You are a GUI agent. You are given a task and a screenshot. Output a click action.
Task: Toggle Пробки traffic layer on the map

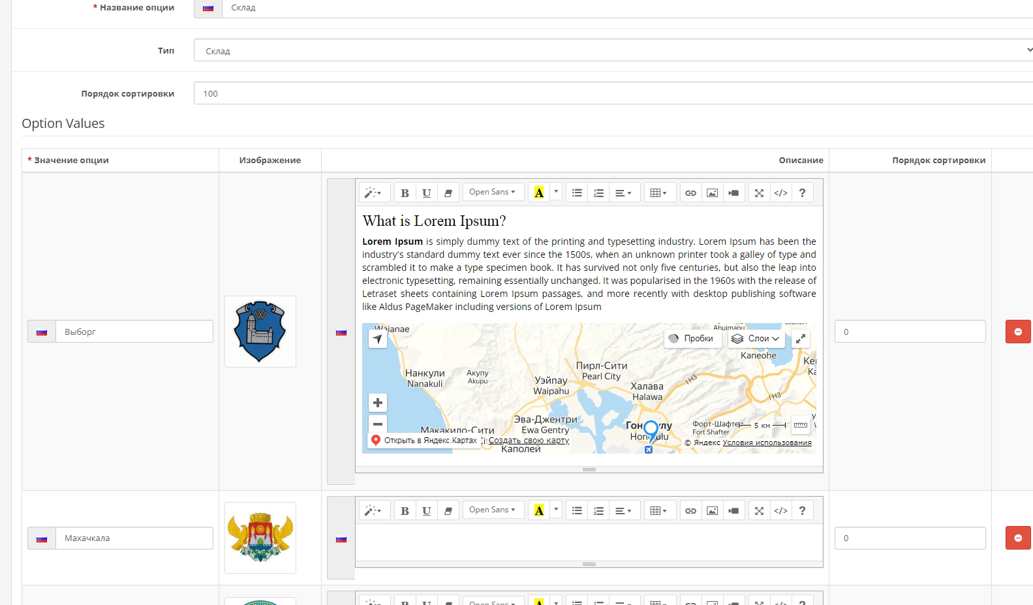692,339
